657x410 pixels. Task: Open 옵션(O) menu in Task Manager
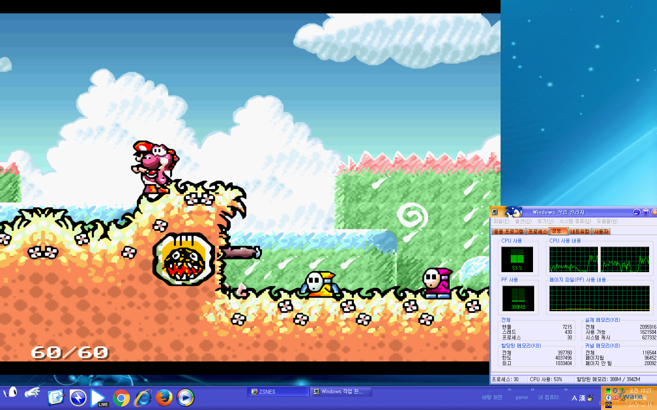point(523,221)
